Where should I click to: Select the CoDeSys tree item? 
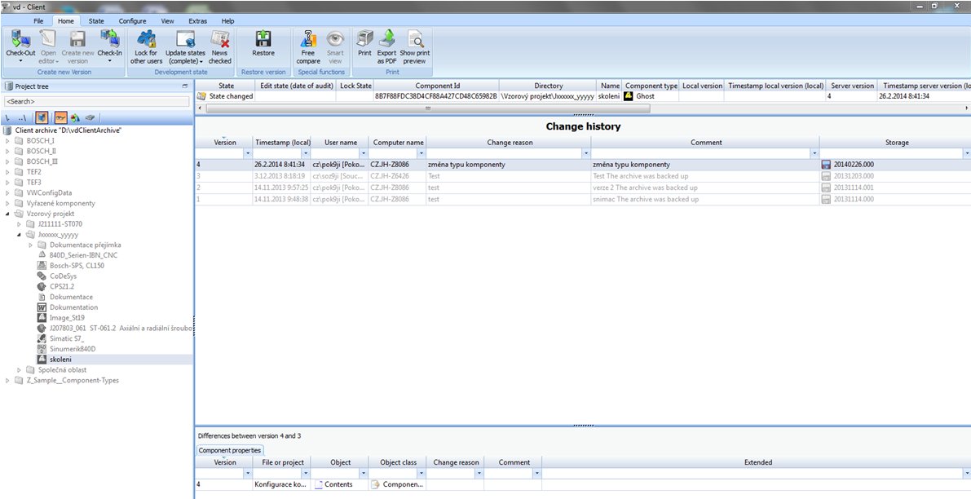[x=63, y=276]
